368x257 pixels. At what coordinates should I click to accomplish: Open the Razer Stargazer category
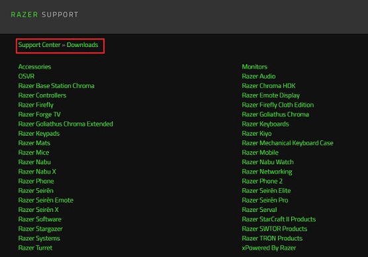click(x=40, y=229)
